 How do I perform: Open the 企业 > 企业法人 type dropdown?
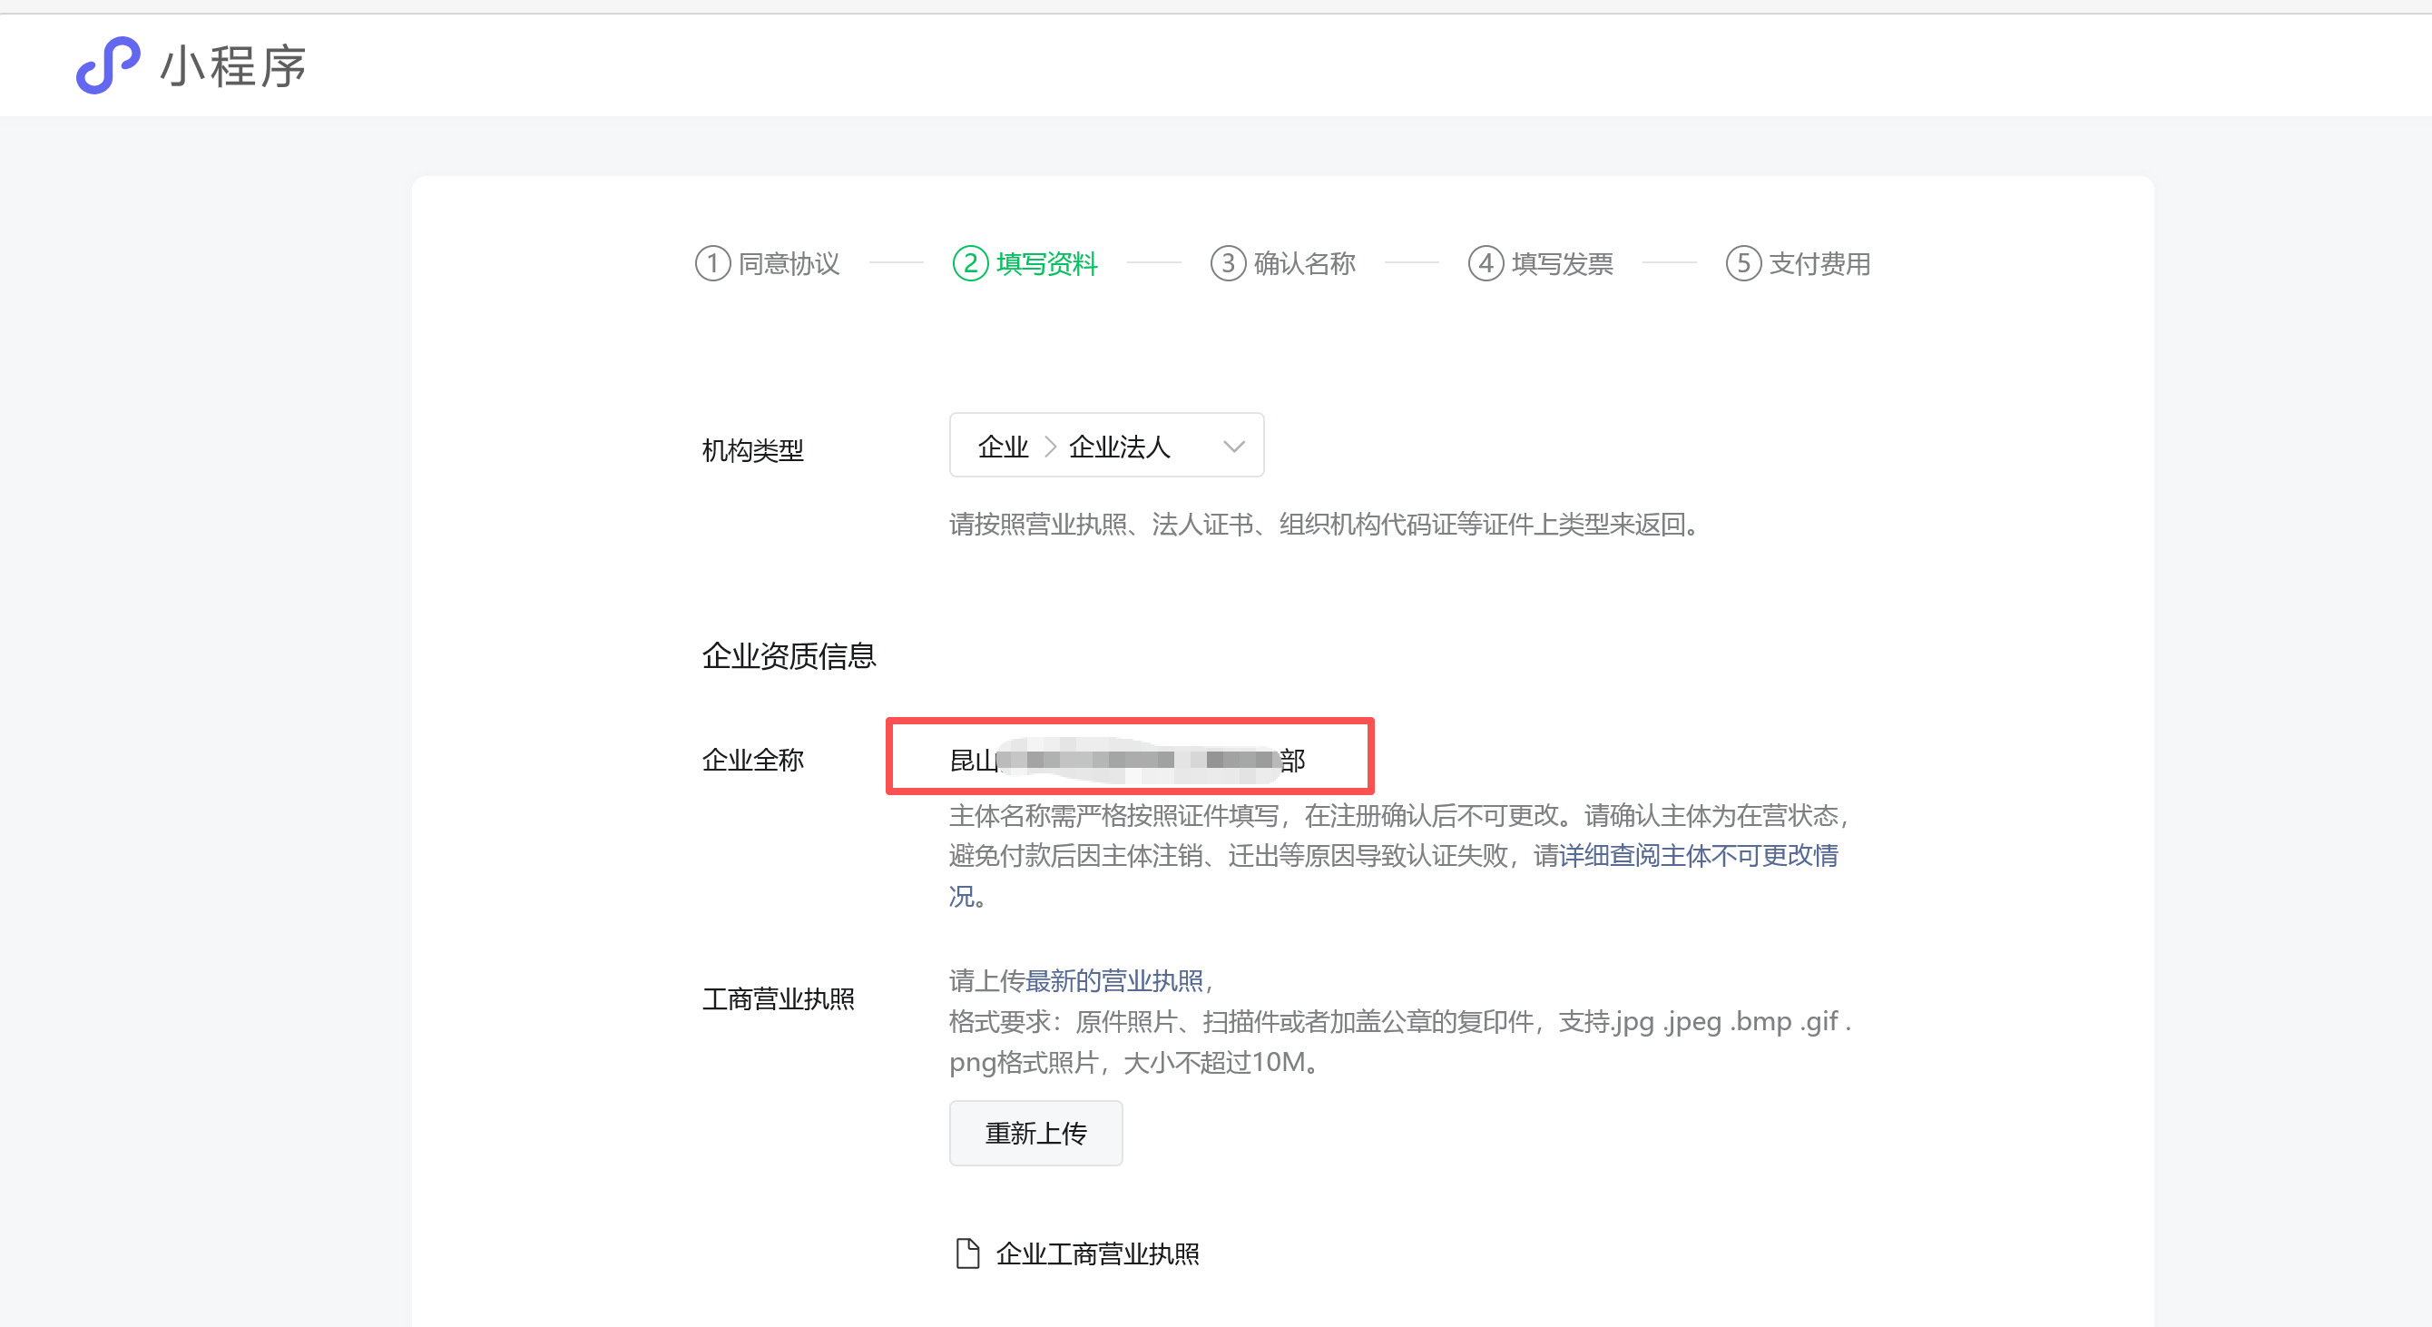[1105, 446]
